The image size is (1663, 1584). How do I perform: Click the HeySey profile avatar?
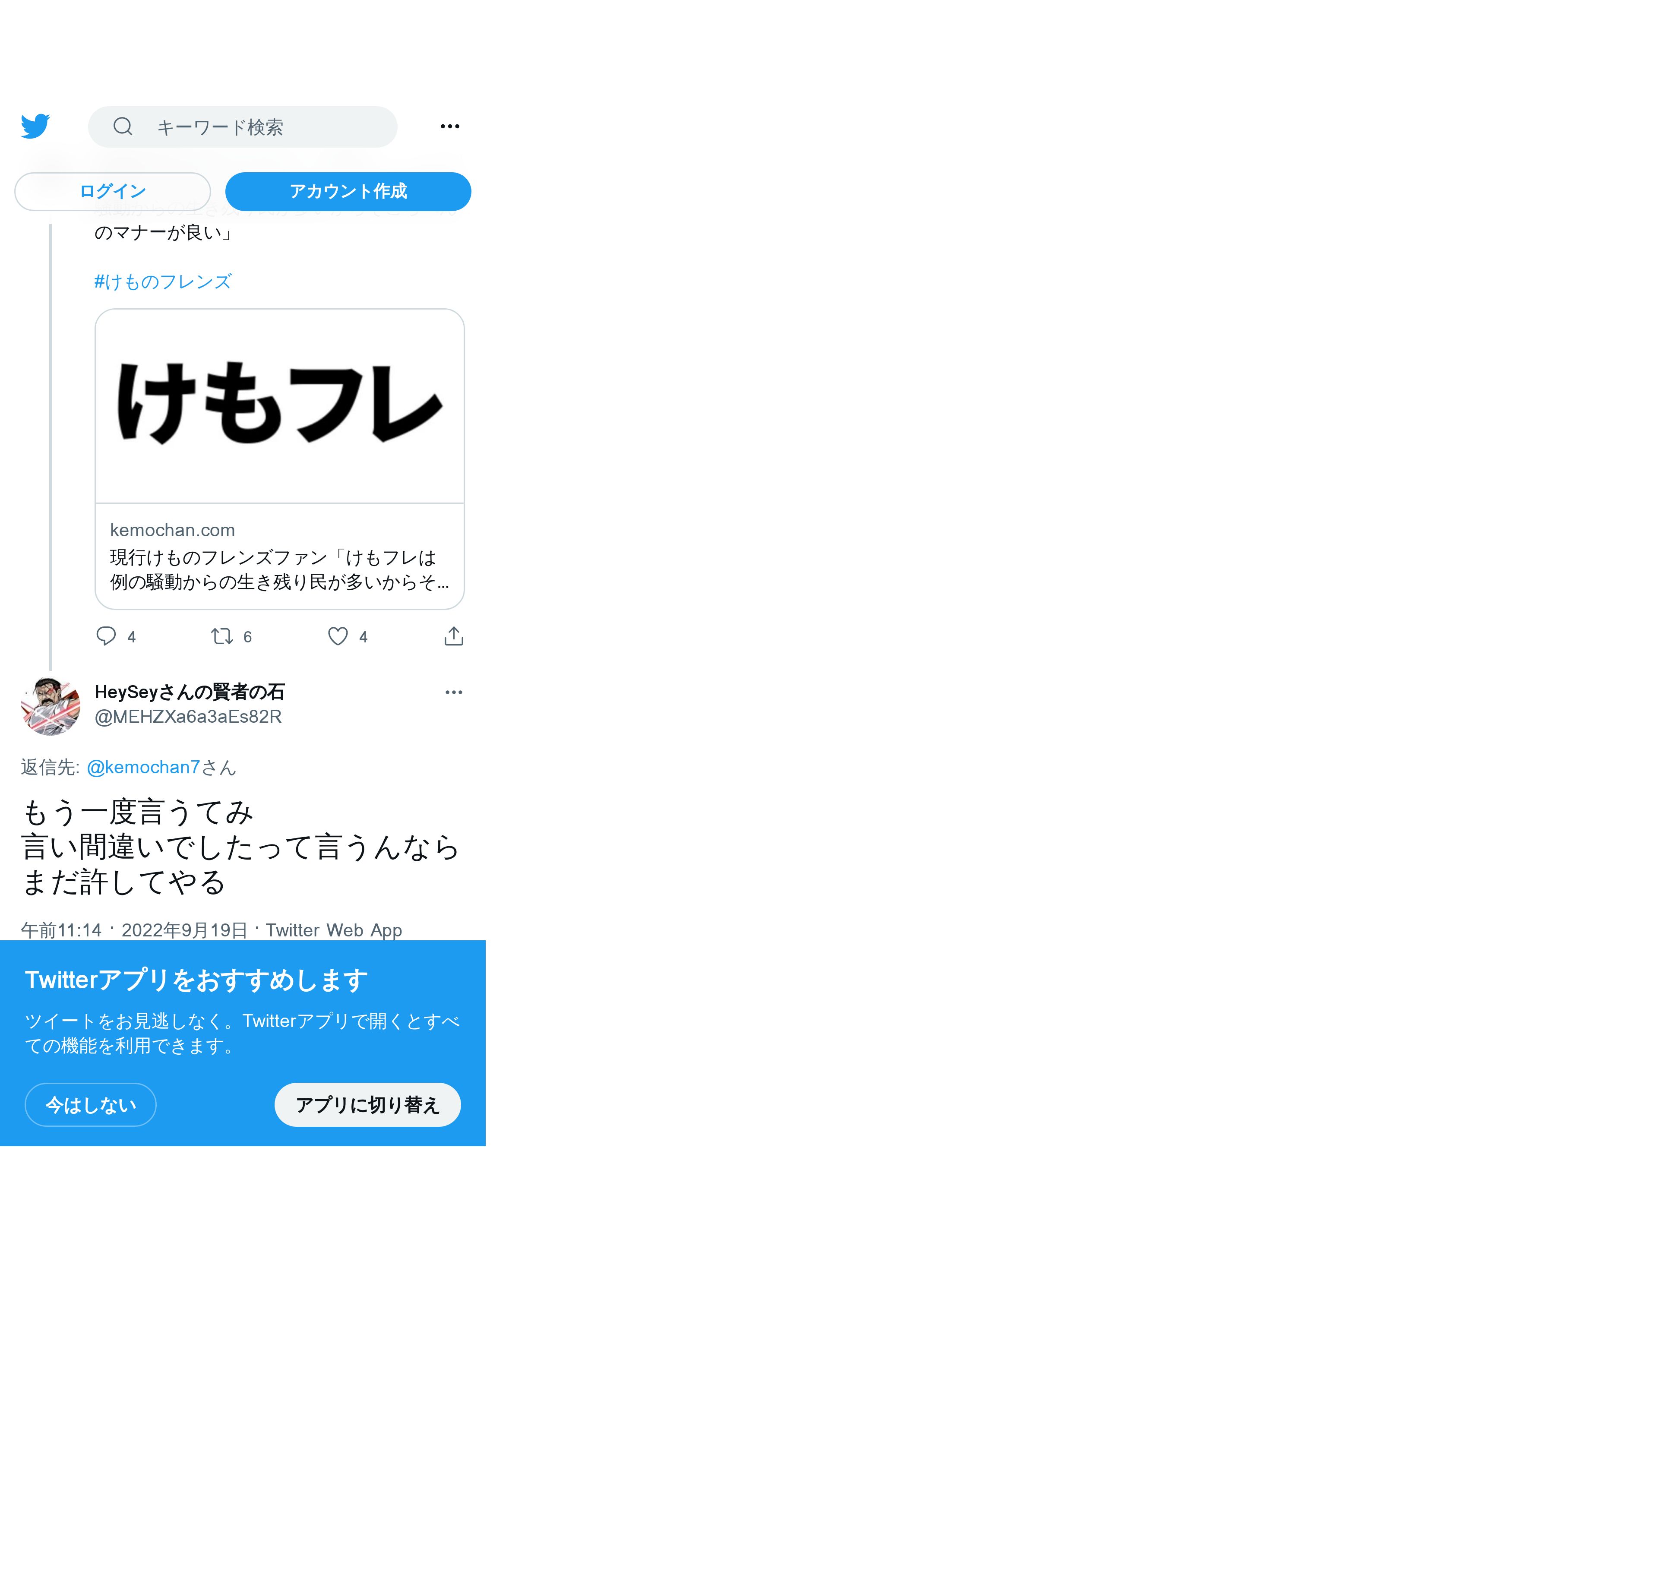(51, 706)
